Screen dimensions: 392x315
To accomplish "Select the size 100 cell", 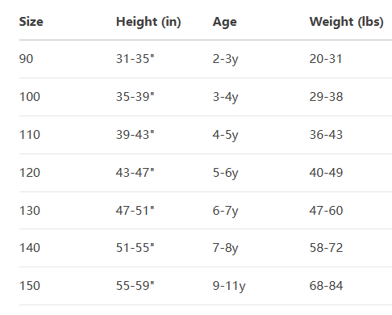I will pos(30,97).
